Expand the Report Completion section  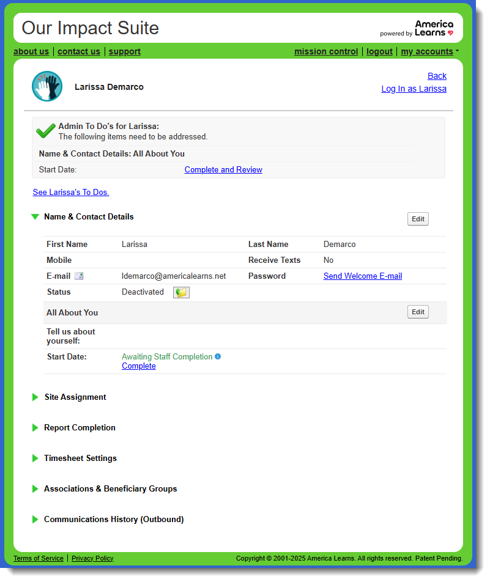(35, 427)
